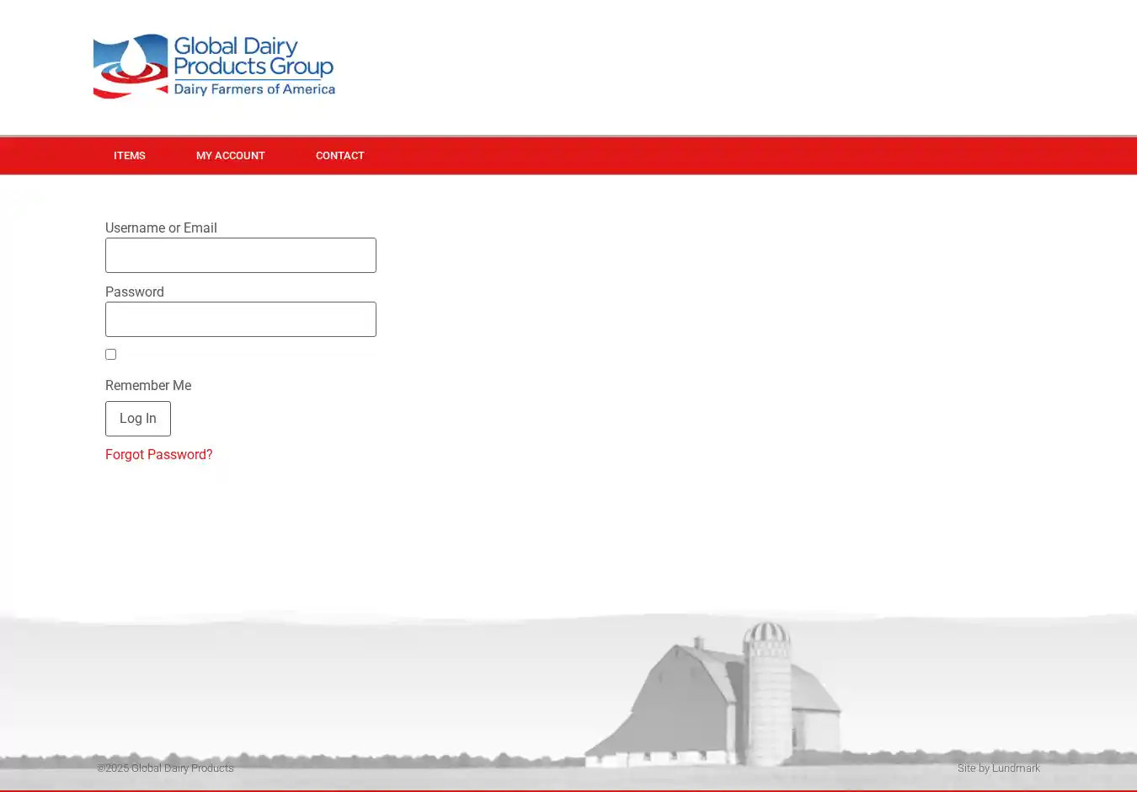Open the Site by Lundmark link
The image size is (1137, 792).
pos(998,768)
